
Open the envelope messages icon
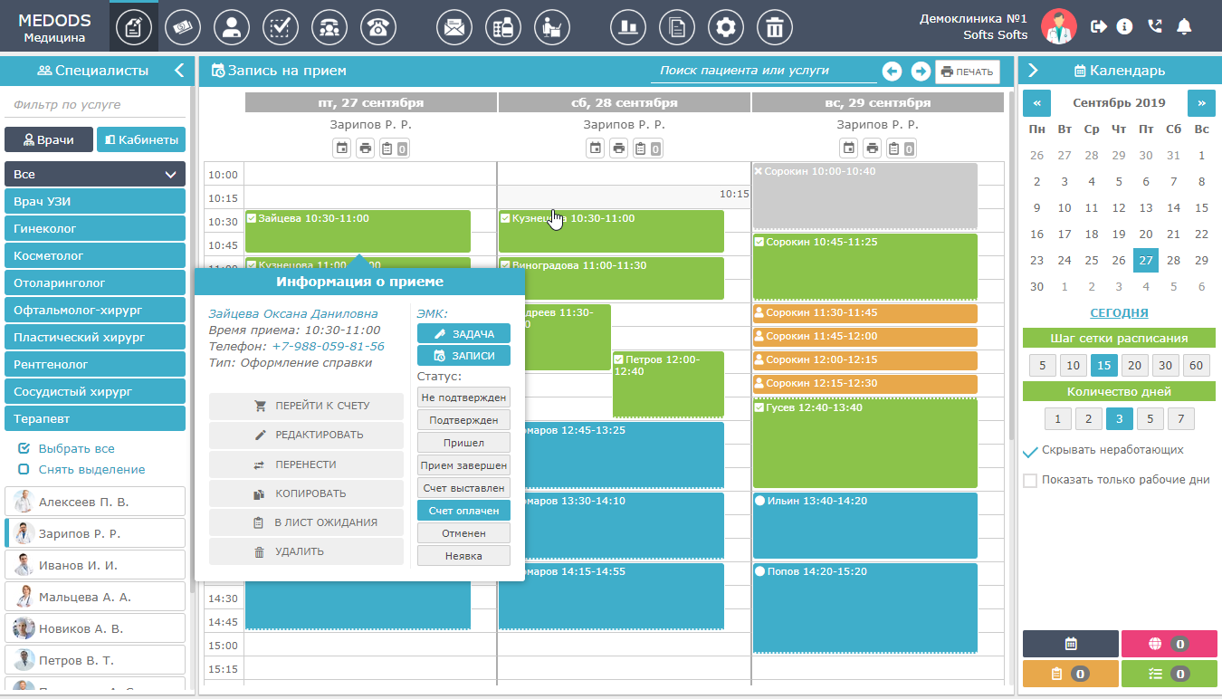454,27
